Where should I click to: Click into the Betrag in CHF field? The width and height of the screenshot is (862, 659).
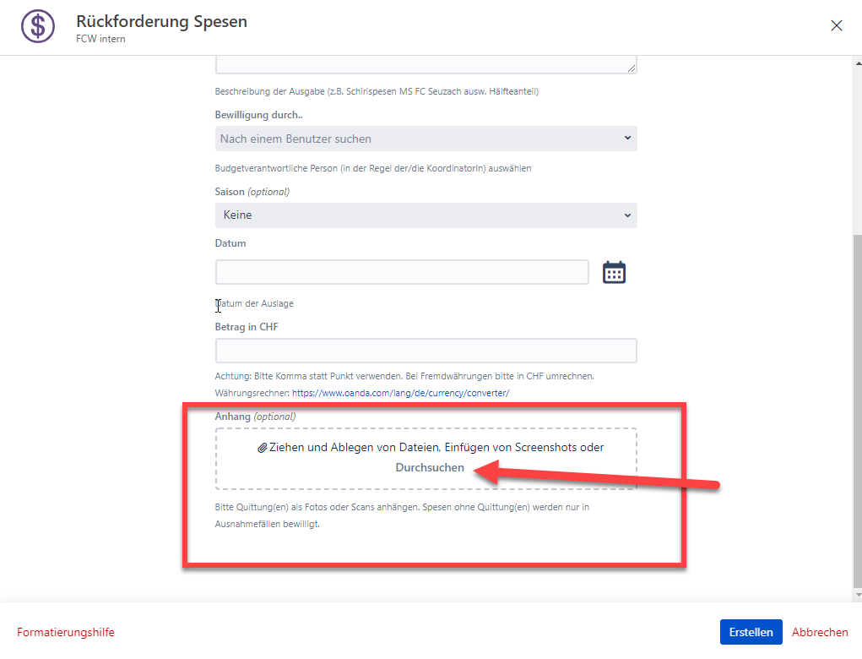tap(426, 351)
